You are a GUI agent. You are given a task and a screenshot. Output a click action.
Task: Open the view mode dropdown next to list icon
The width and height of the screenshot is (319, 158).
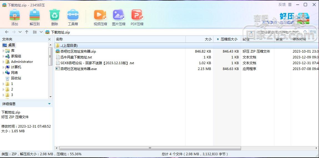point(41,32)
